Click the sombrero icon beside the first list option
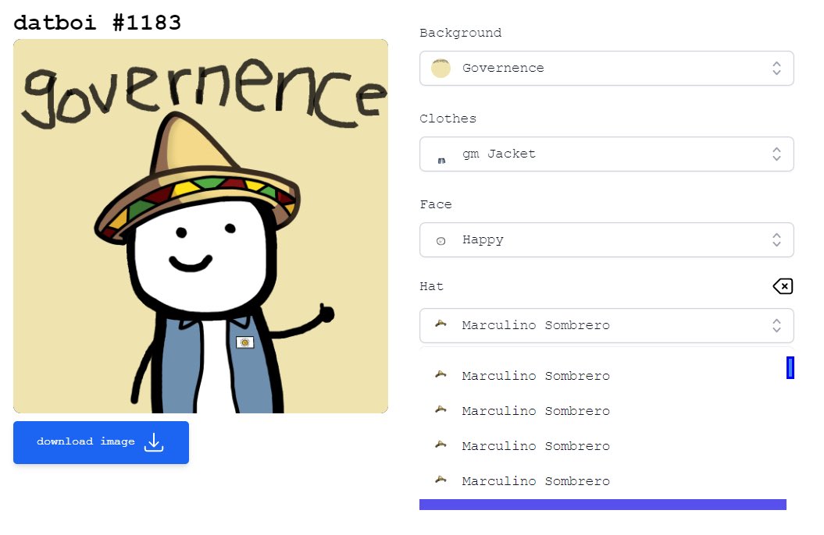 [441, 375]
